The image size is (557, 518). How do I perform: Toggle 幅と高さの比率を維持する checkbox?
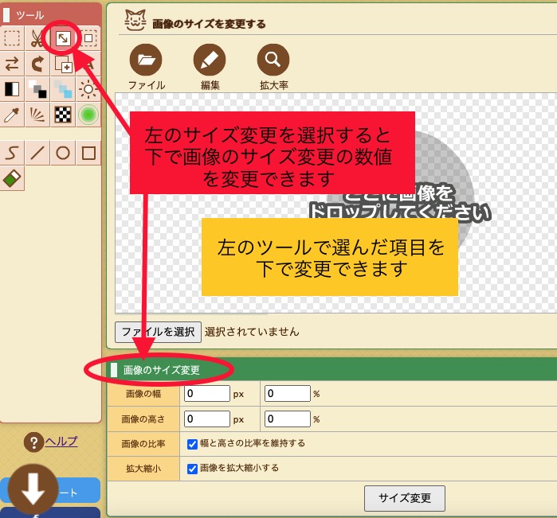[x=192, y=443]
